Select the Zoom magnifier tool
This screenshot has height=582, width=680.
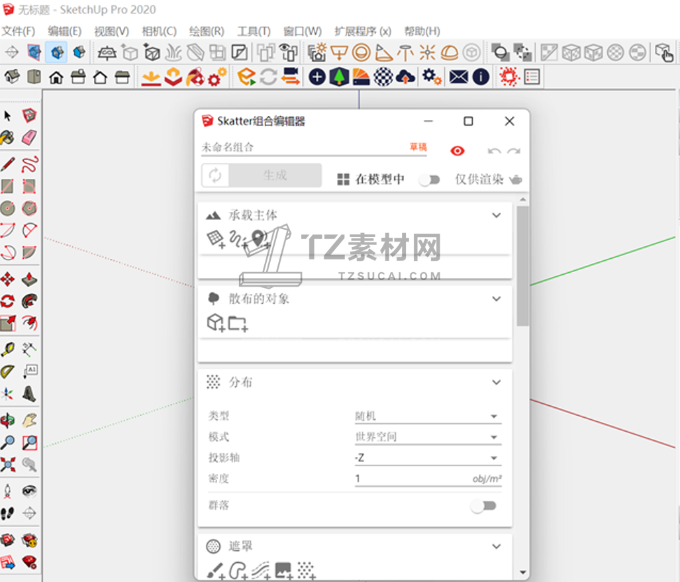pos(8,442)
